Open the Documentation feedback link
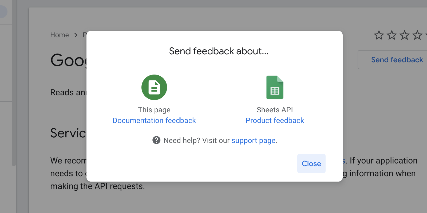Viewport: 427px width, 213px height. click(x=154, y=120)
